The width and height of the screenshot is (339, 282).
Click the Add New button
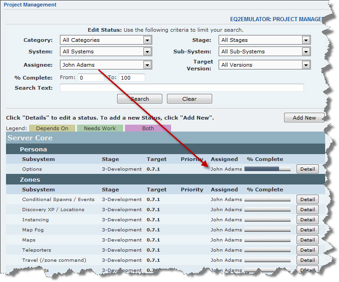click(304, 118)
